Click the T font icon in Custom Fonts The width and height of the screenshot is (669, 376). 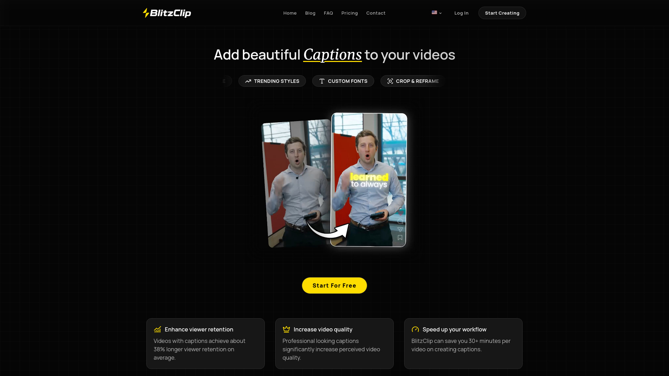[322, 81]
